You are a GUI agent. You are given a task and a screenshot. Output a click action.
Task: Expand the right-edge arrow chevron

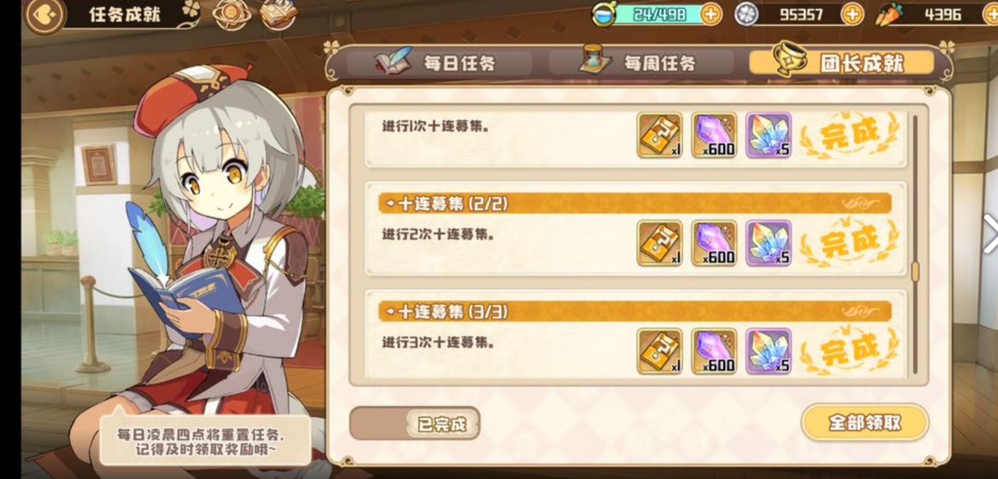point(990,234)
